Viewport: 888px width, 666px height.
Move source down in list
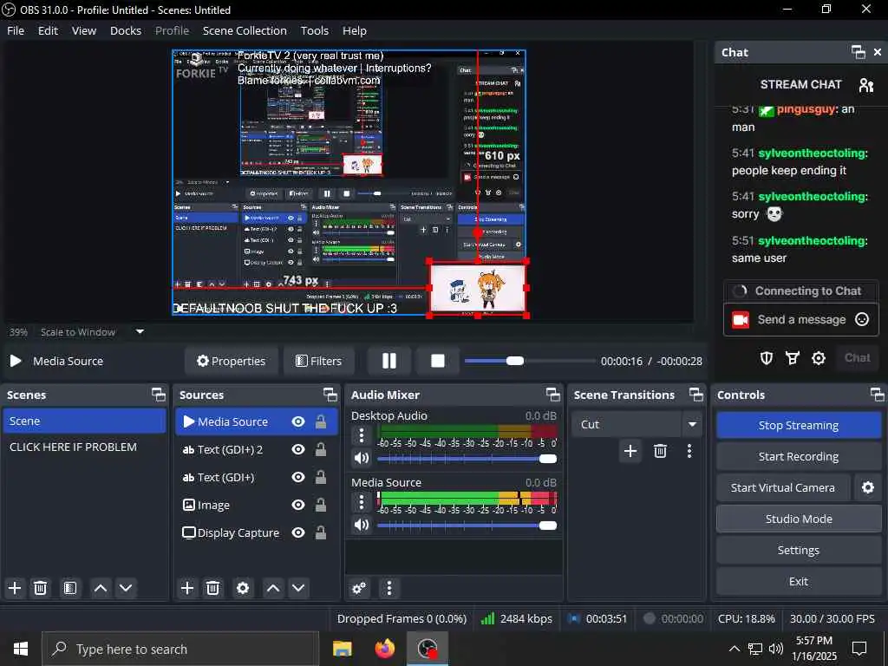298,588
